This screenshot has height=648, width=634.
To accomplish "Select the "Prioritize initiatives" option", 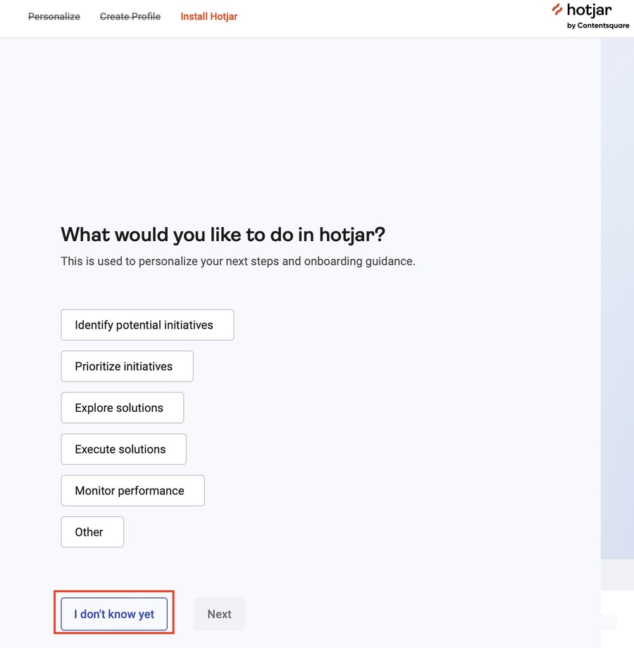I will [x=127, y=367].
